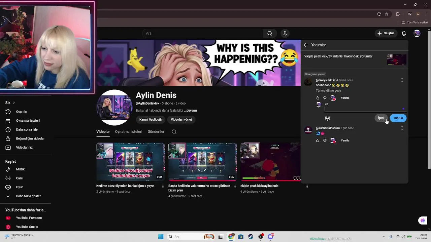Switch to Gönderiler tab
This screenshot has width=431, height=242.
pos(156,132)
